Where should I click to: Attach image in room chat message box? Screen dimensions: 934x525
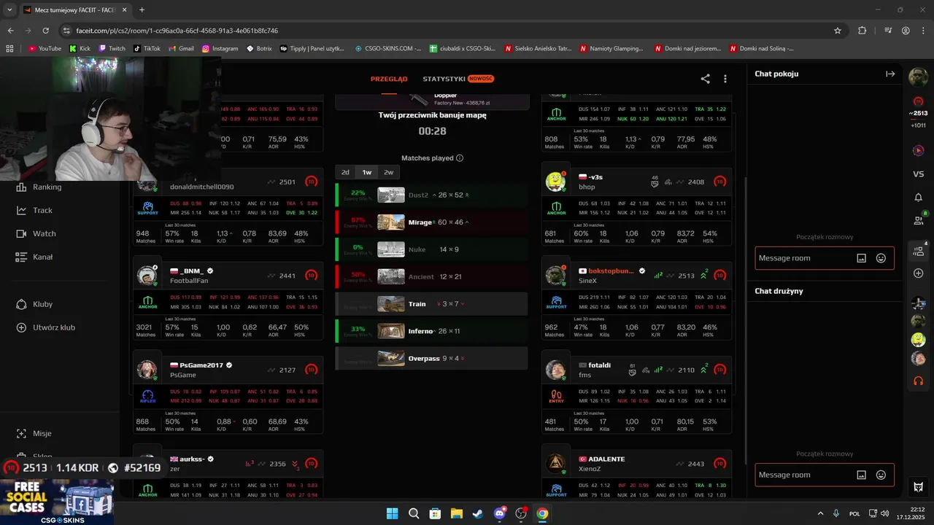pyautogui.click(x=861, y=258)
